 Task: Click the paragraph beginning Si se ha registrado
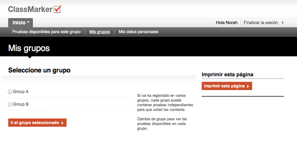165,103
